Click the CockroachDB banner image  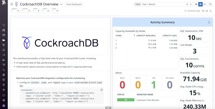(x=60, y=42)
